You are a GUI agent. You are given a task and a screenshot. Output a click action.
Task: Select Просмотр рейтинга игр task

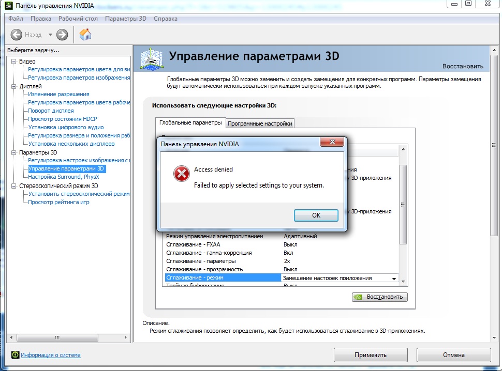pyautogui.click(x=58, y=202)
